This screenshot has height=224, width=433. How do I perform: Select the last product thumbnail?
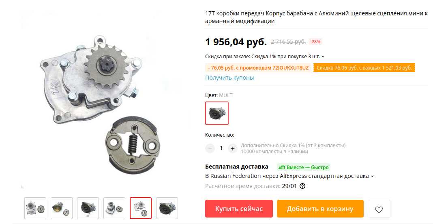167,208
